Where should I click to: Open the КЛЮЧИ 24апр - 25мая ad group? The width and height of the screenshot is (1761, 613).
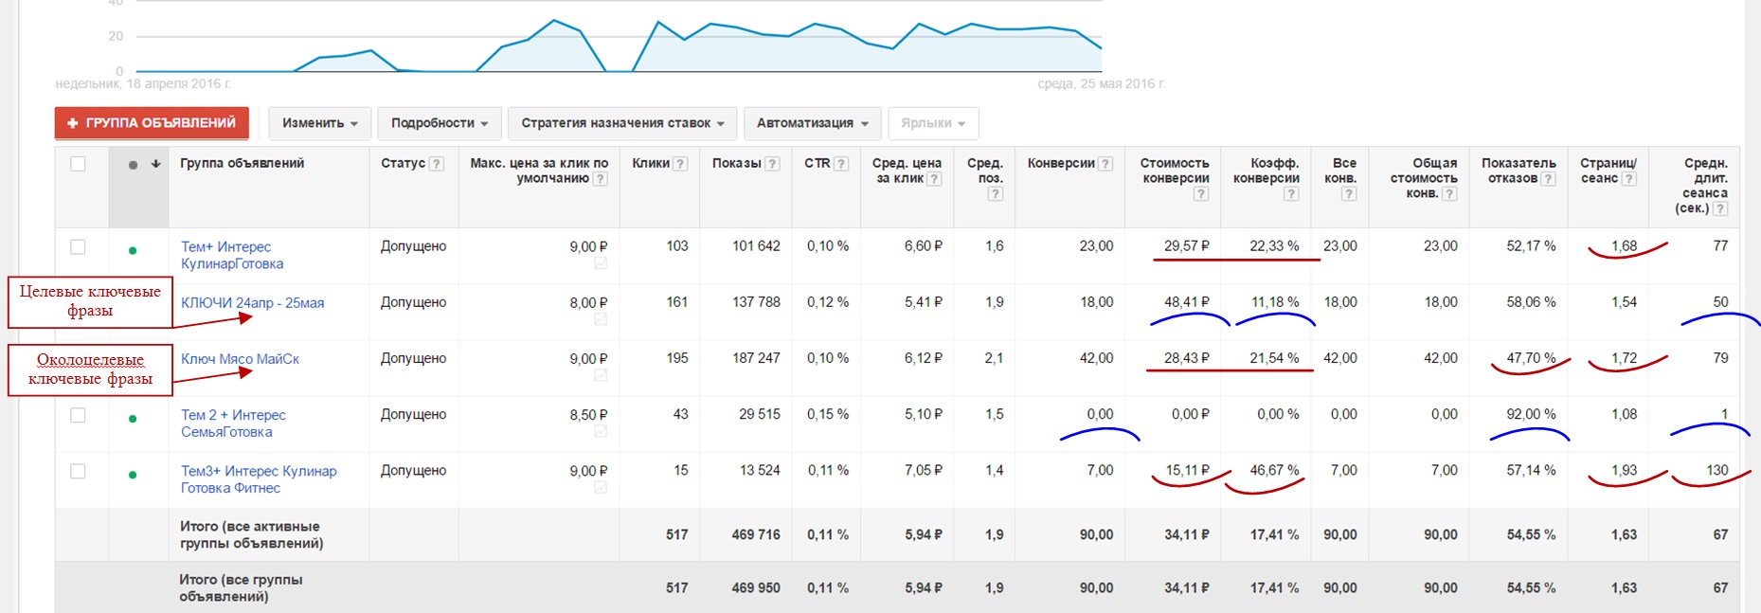click(x=252, y=303)
